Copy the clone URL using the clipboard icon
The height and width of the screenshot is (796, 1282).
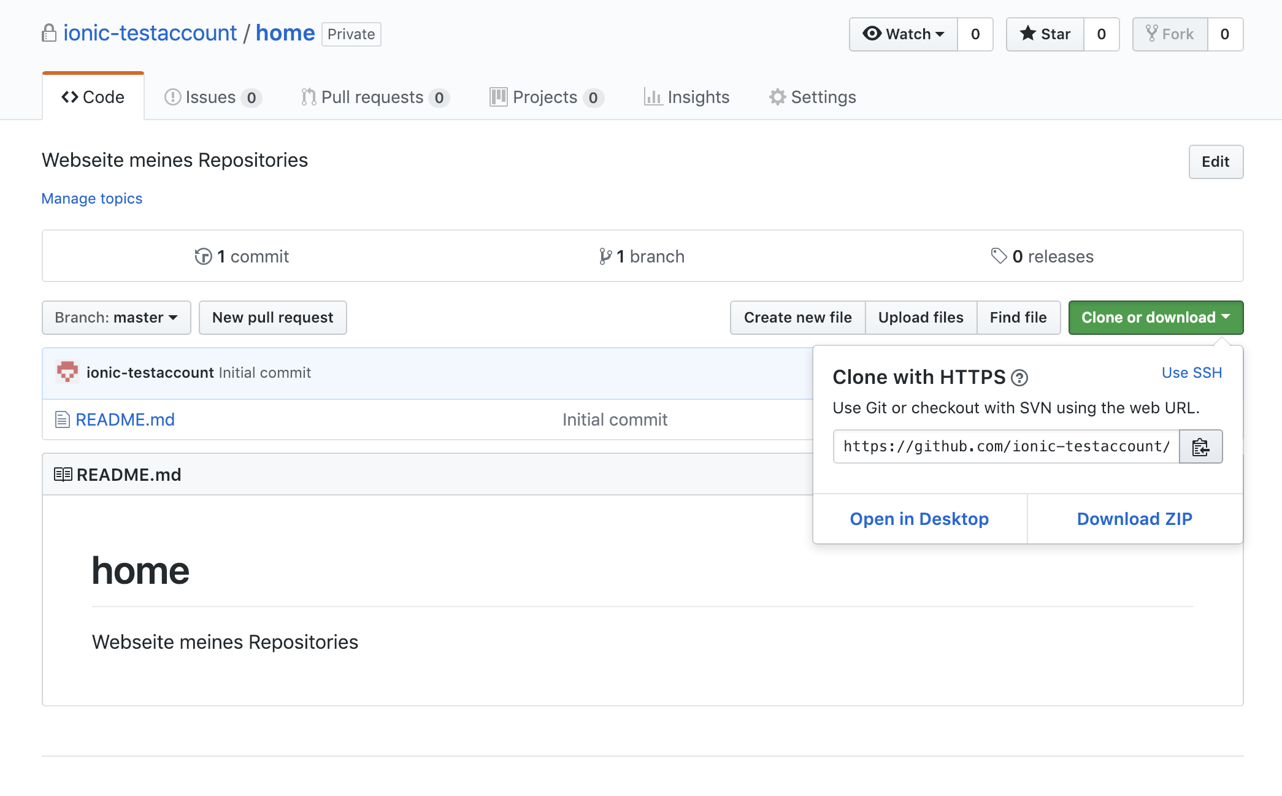pos(1200,446)
